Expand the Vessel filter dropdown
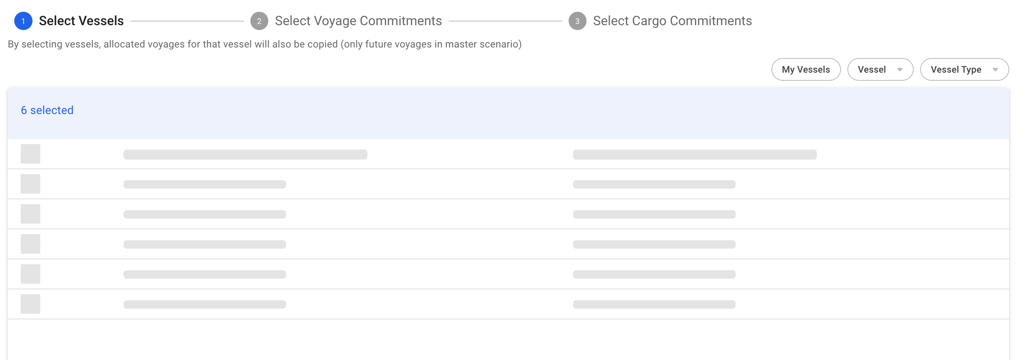1021x360 pixels. click(x=880, y=69)
